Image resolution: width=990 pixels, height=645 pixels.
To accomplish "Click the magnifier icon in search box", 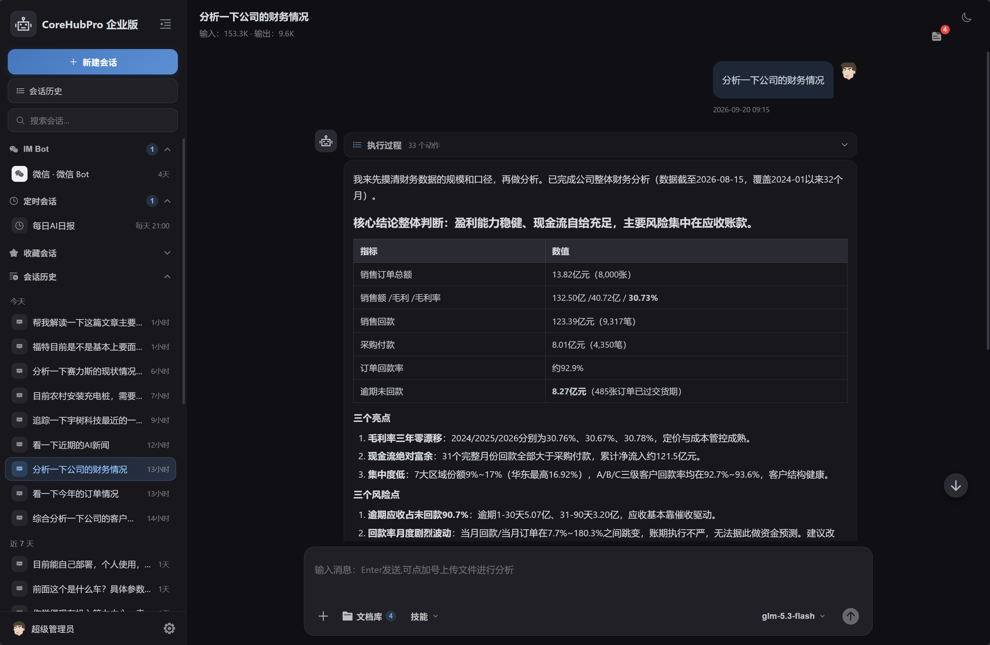I will (20, 120).
